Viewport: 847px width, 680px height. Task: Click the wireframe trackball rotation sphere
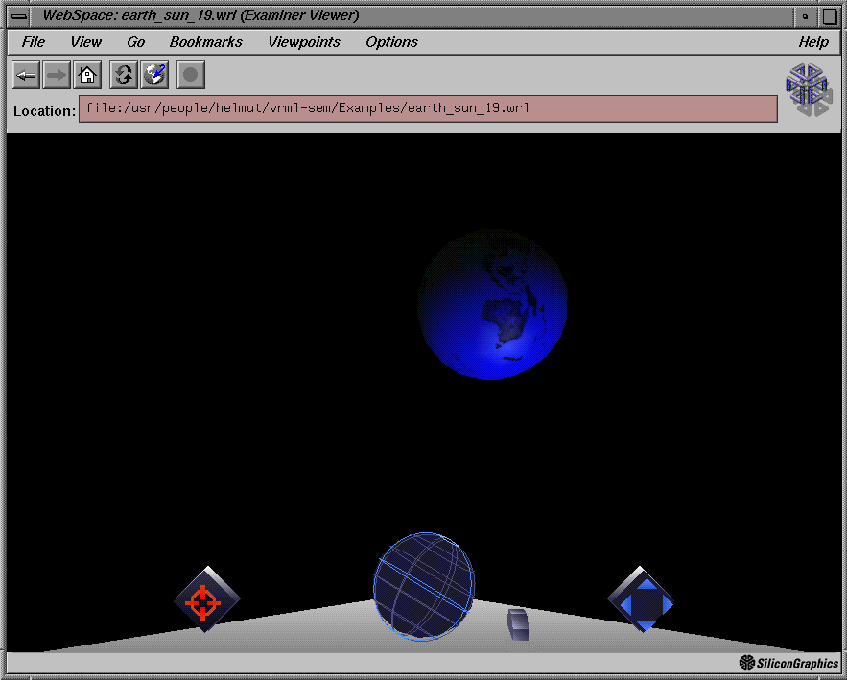(424, 587)
